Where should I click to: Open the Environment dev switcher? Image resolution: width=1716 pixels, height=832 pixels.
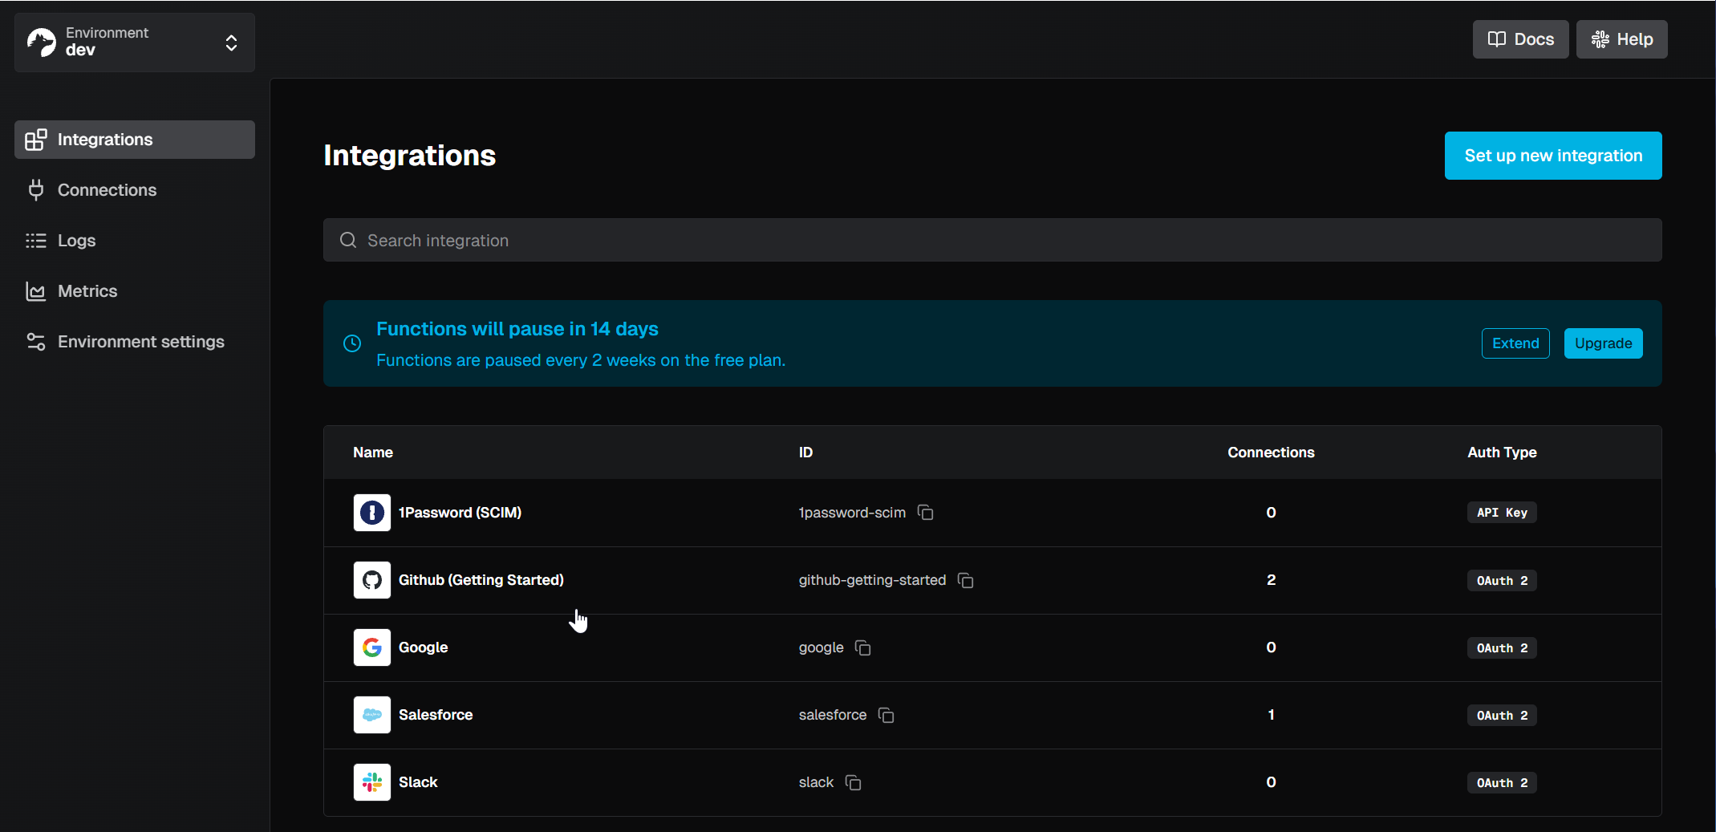(x=135, y=42)
